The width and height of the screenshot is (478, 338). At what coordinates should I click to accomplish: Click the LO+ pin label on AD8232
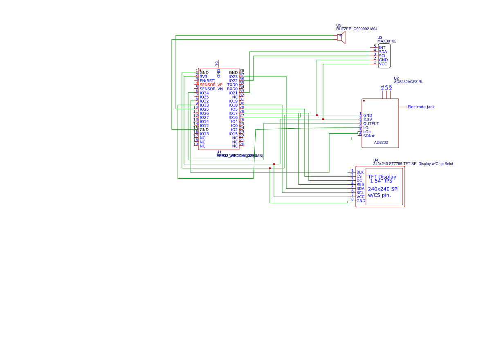pos(367,132)
